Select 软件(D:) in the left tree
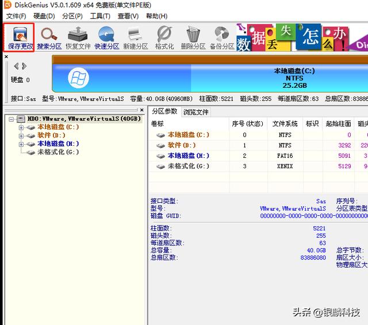368x325 pixels. [51, 136]
